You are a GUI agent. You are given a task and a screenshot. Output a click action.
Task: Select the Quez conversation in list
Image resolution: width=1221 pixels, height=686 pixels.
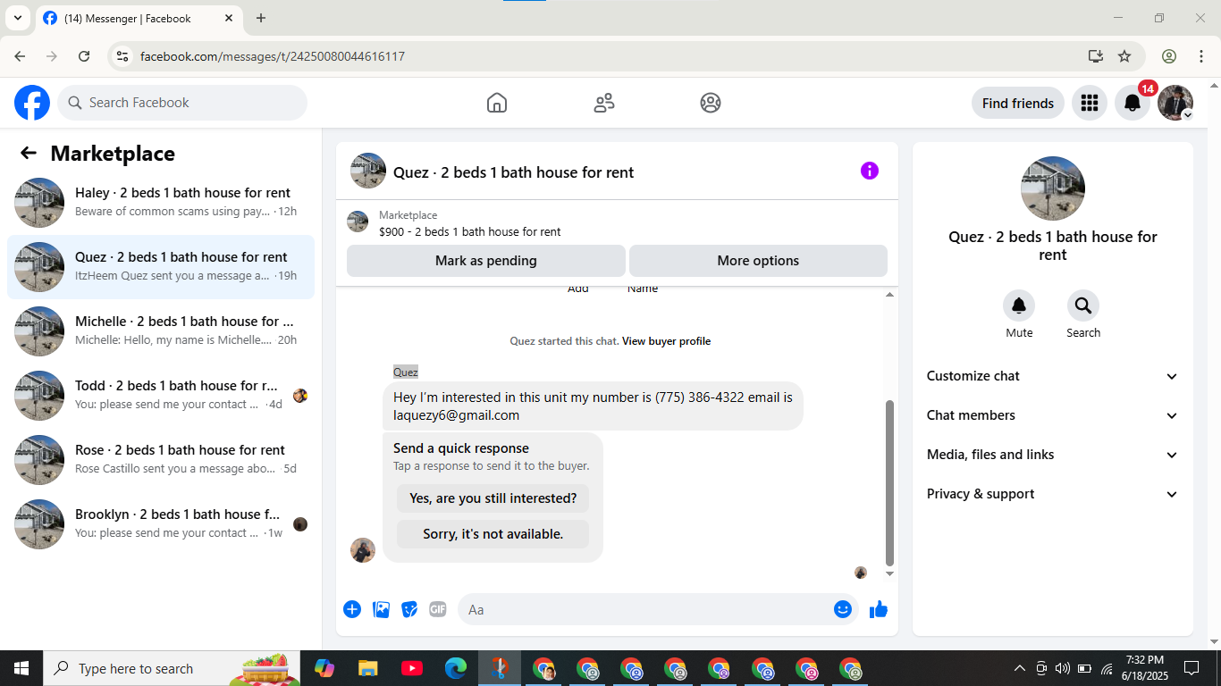(x=161, y=267)
